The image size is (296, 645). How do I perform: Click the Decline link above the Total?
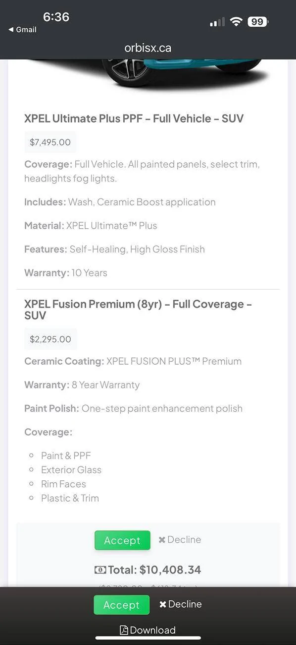coord(180,540)
